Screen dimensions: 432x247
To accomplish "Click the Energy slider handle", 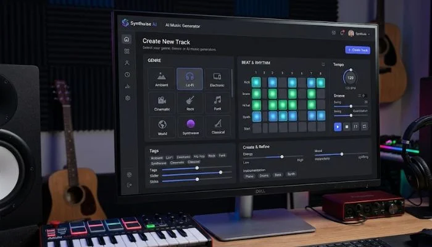I will (282, 157).
